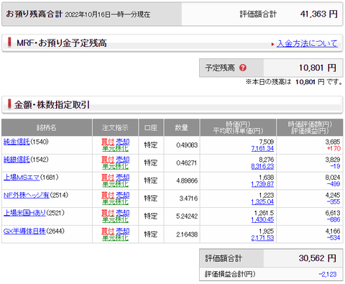Click 売却 for 純金信託 row

123,142
